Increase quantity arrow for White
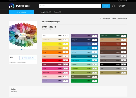Image resolution: width=136 pixels, height=98 pixels. click(67, 36)
